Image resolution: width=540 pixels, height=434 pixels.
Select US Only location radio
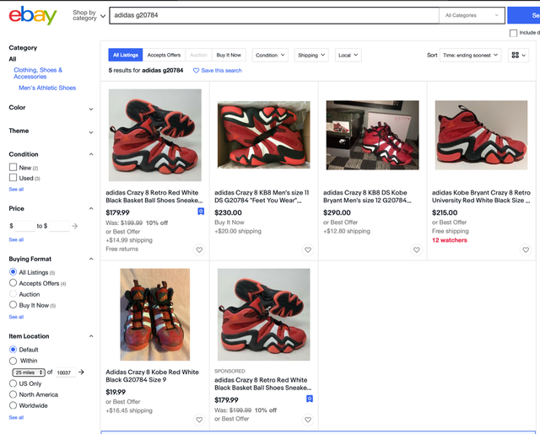click(13, 383)
